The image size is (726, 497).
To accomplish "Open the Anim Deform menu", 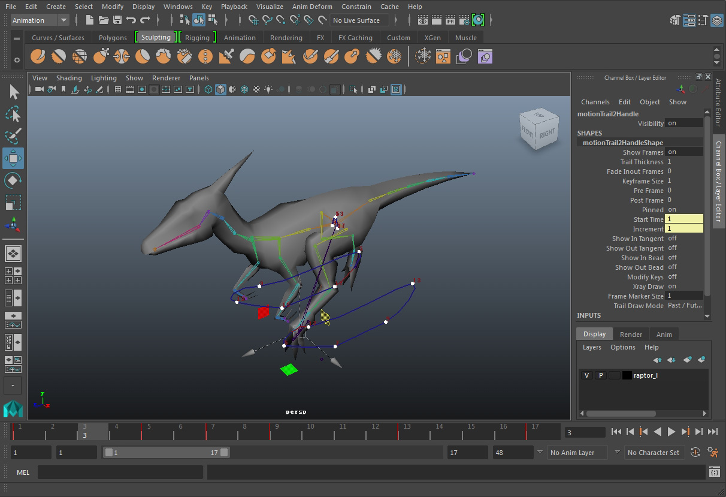I will (311, 7).
